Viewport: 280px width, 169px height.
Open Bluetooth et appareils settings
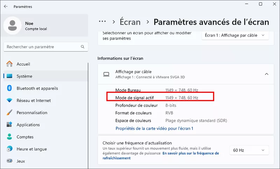click(45, 88)
